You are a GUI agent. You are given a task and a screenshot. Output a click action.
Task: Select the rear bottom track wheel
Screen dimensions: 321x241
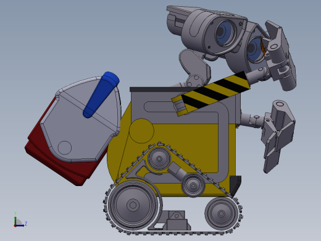pos(221,213)
